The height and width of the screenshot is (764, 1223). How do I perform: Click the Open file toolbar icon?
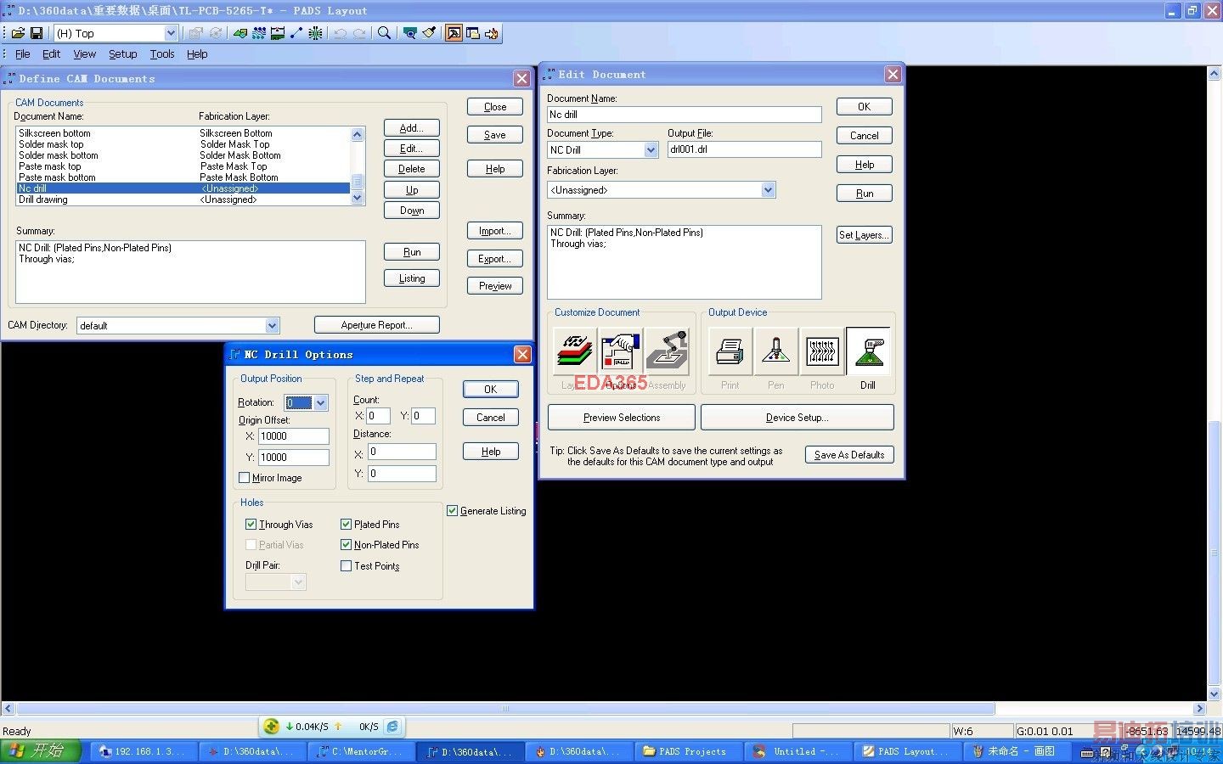coord(18,33)
